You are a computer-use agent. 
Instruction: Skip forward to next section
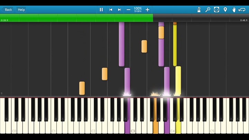tap(119, 10)
